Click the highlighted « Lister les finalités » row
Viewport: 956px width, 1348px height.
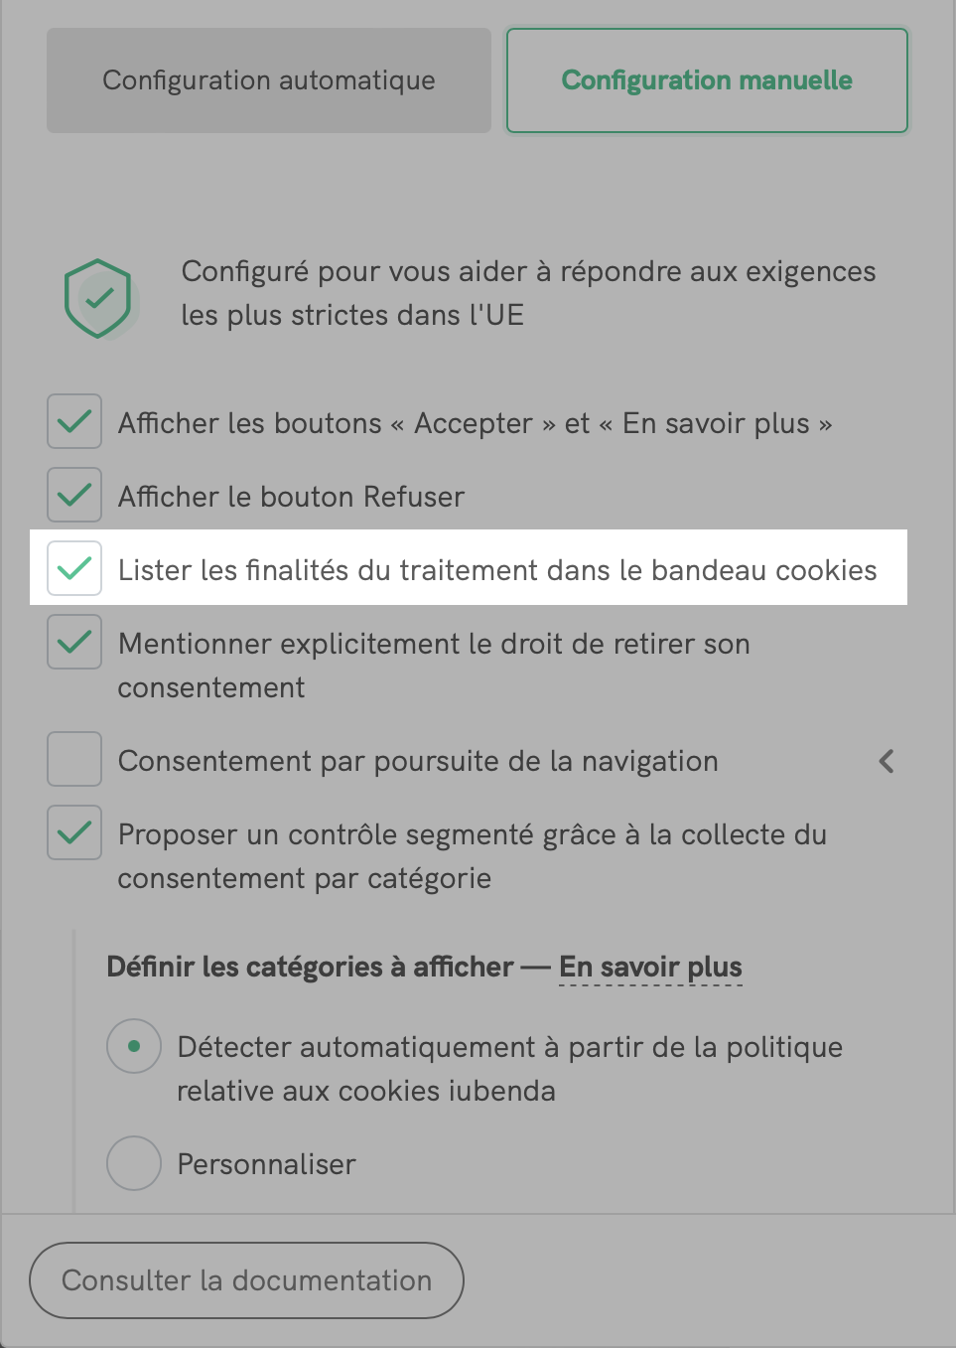(x=469, y=568)
